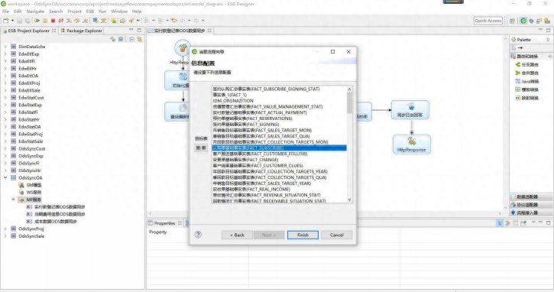Viewport: 554px width, 292px height.
Task: Select the green ESB perspective icon
Action: 523,21
